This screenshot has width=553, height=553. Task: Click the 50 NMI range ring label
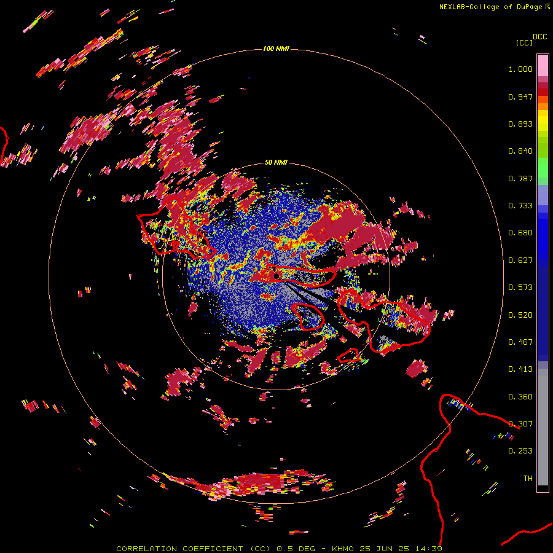click(276, 163)
